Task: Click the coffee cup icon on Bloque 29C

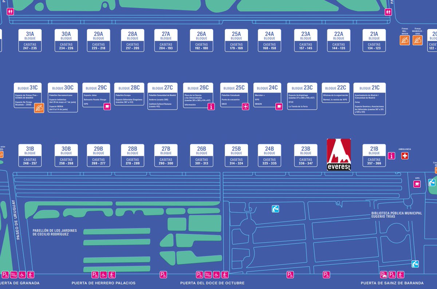Action: point(107,106)
